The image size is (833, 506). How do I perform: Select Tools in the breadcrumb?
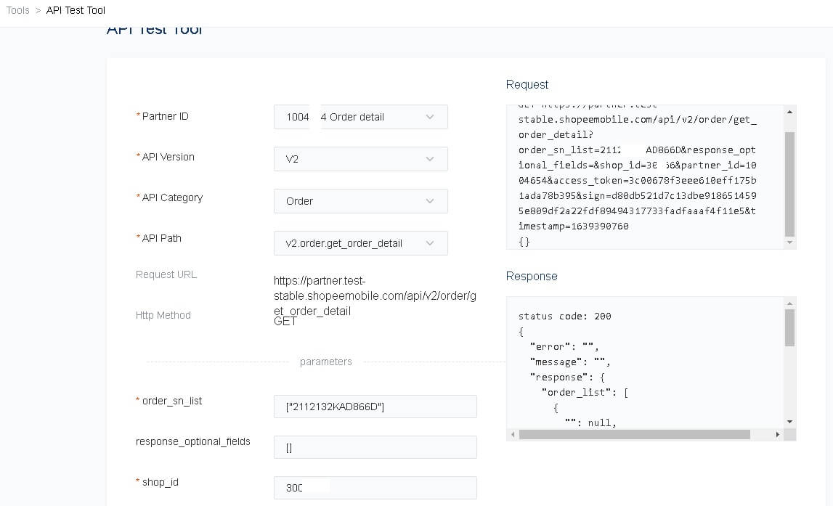pos(17,10)
